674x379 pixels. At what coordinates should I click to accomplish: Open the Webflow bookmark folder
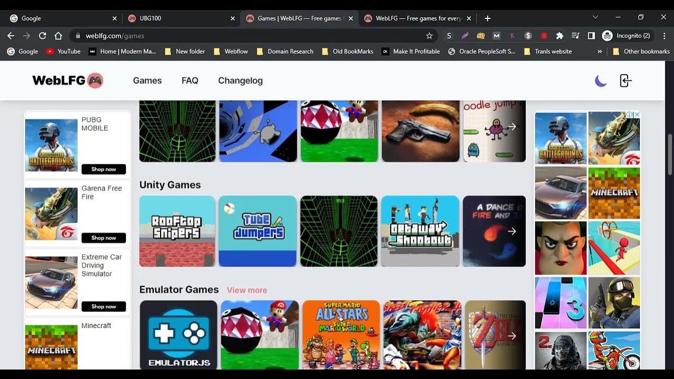point(231,52)
